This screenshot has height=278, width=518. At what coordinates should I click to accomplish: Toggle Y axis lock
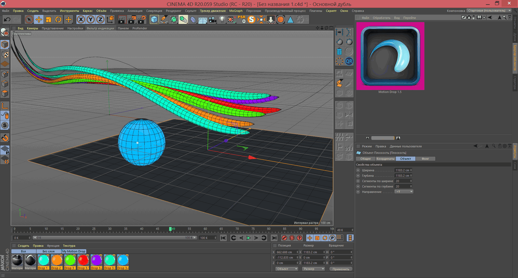[x=91, y=19]
